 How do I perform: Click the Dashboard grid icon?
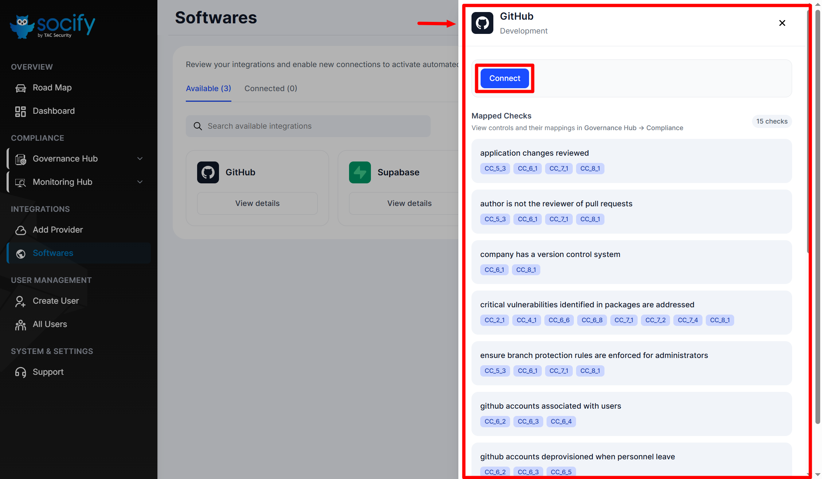tap(20, 111)
